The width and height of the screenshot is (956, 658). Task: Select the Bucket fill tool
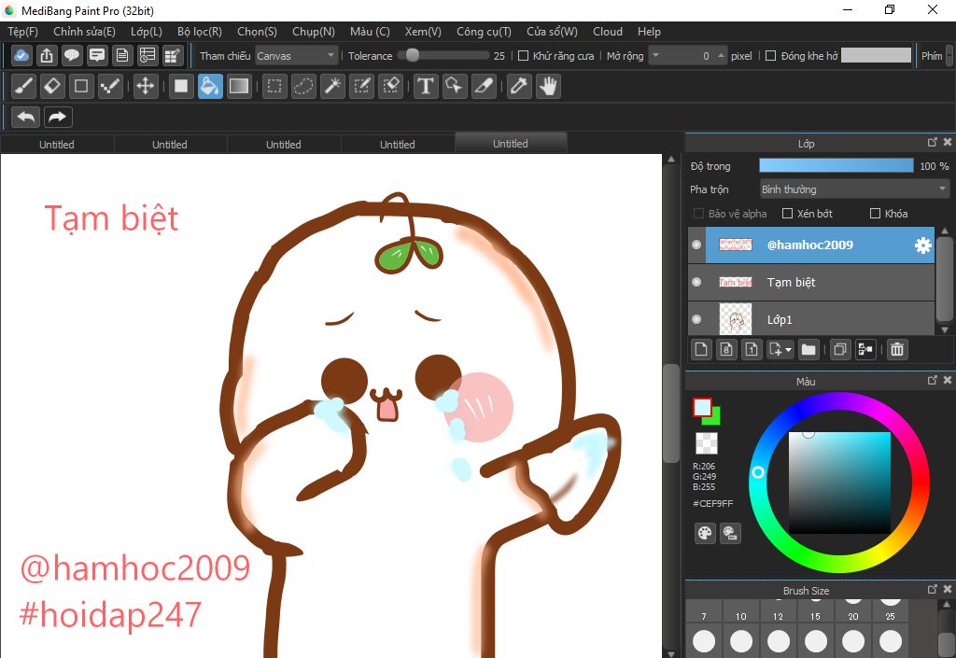point(210,86)
